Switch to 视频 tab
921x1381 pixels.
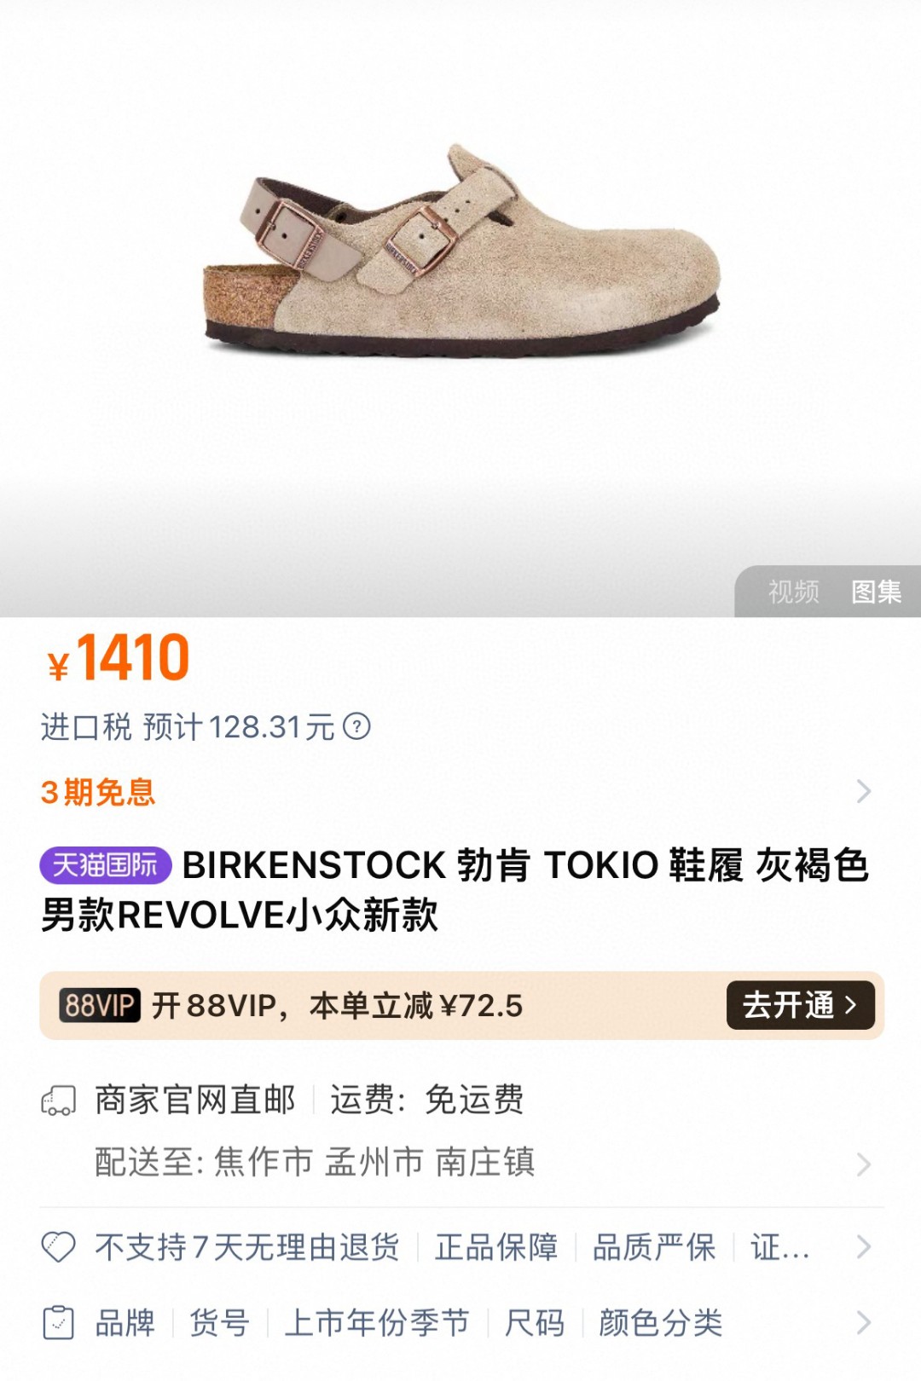[793, 592]
